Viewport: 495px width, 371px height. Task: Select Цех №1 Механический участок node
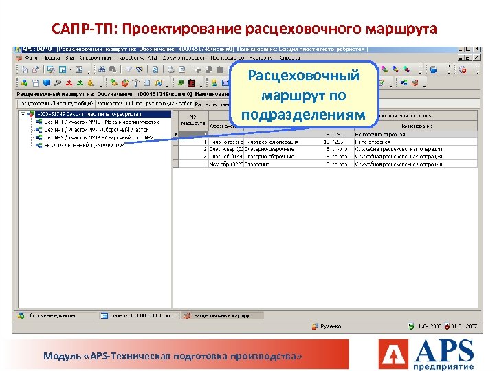tap(102, 122)
